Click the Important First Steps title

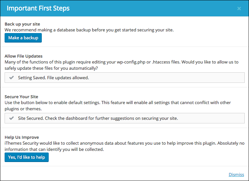(38, 9)
